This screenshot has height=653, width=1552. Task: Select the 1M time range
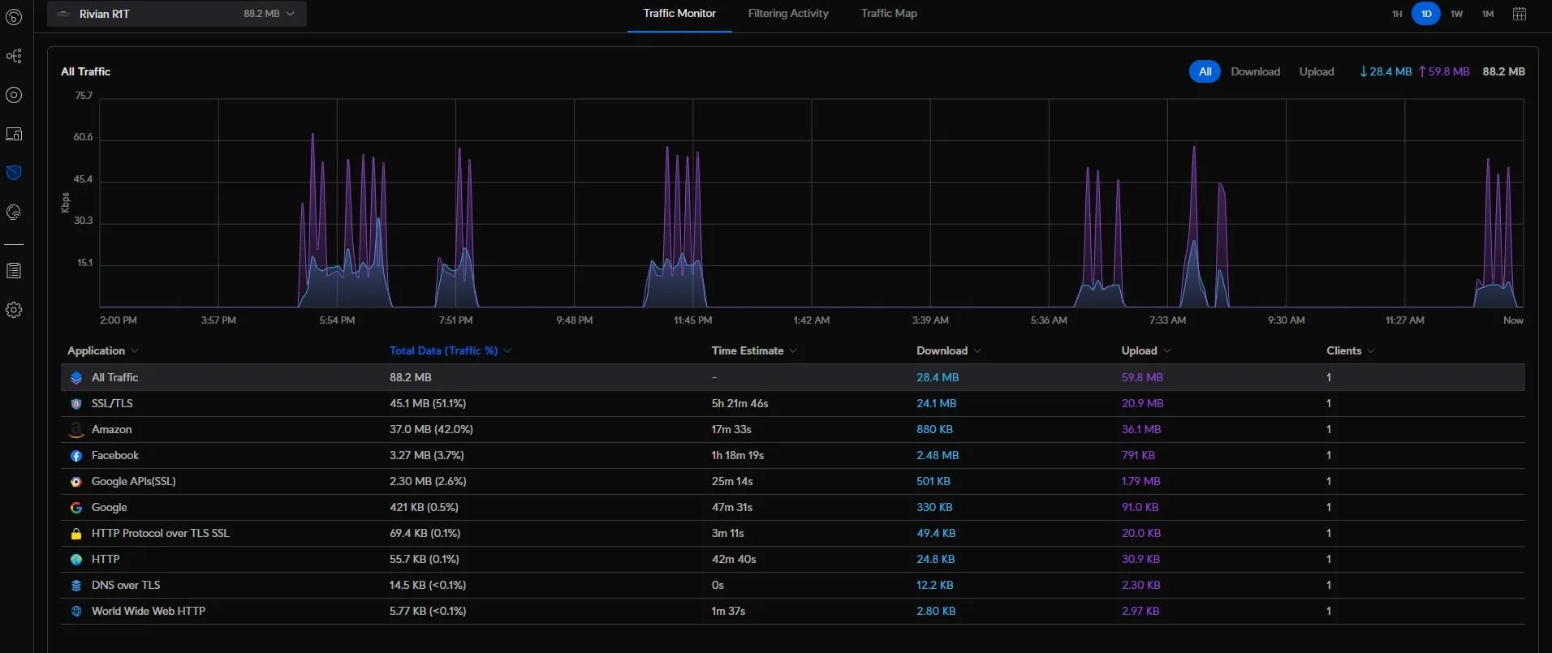[x=1488, y=14]
